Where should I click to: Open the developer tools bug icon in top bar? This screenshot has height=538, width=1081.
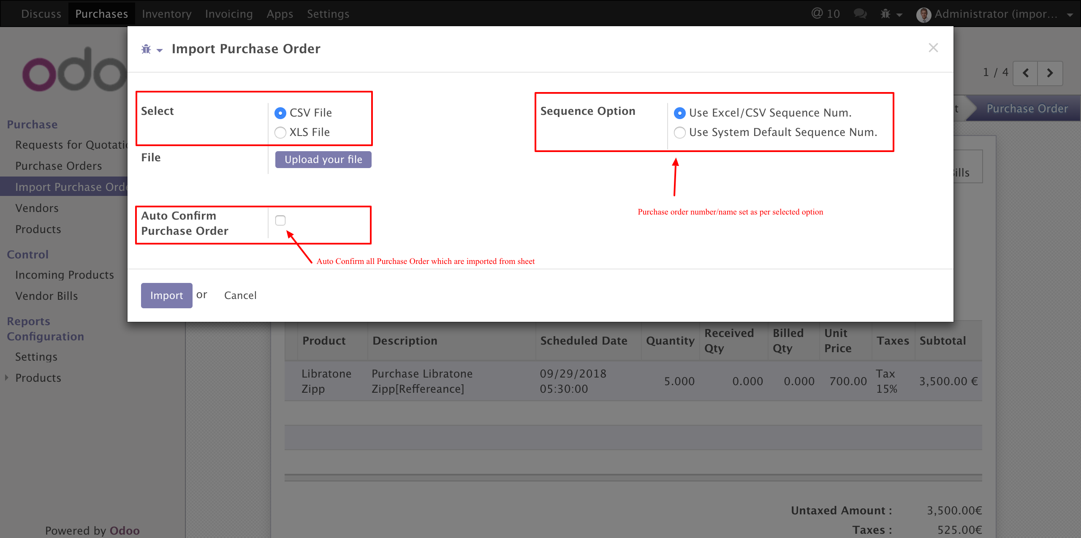pyautogui.click(x=885, y=14)
